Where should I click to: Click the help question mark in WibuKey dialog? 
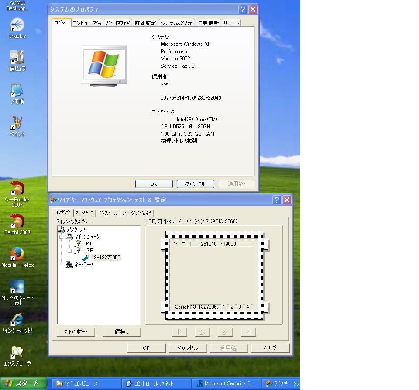point(277,200)
